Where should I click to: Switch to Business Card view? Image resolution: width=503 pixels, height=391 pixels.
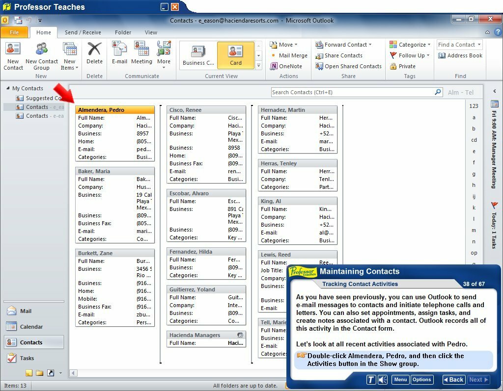198,55
